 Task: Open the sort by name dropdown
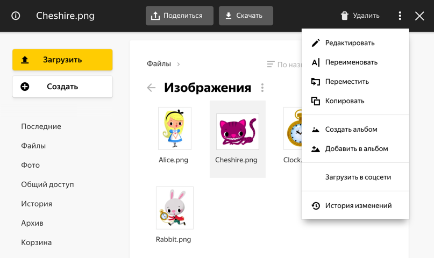(284, 64)
